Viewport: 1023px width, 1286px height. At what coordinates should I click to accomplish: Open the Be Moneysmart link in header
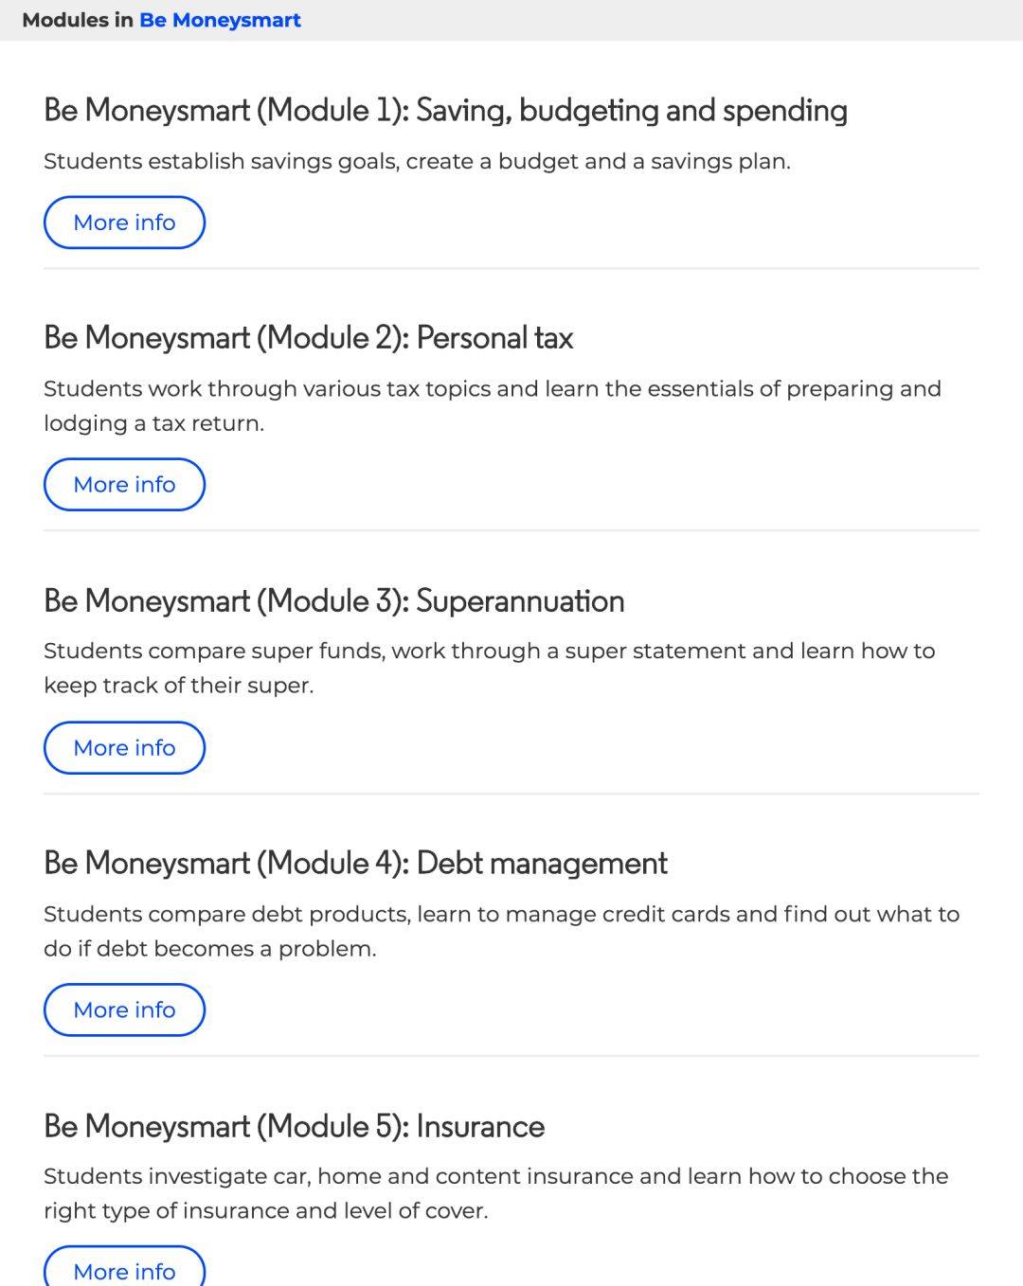[220, 20]
